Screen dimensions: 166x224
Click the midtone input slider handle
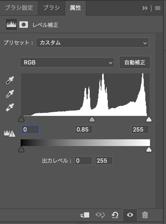92,119
